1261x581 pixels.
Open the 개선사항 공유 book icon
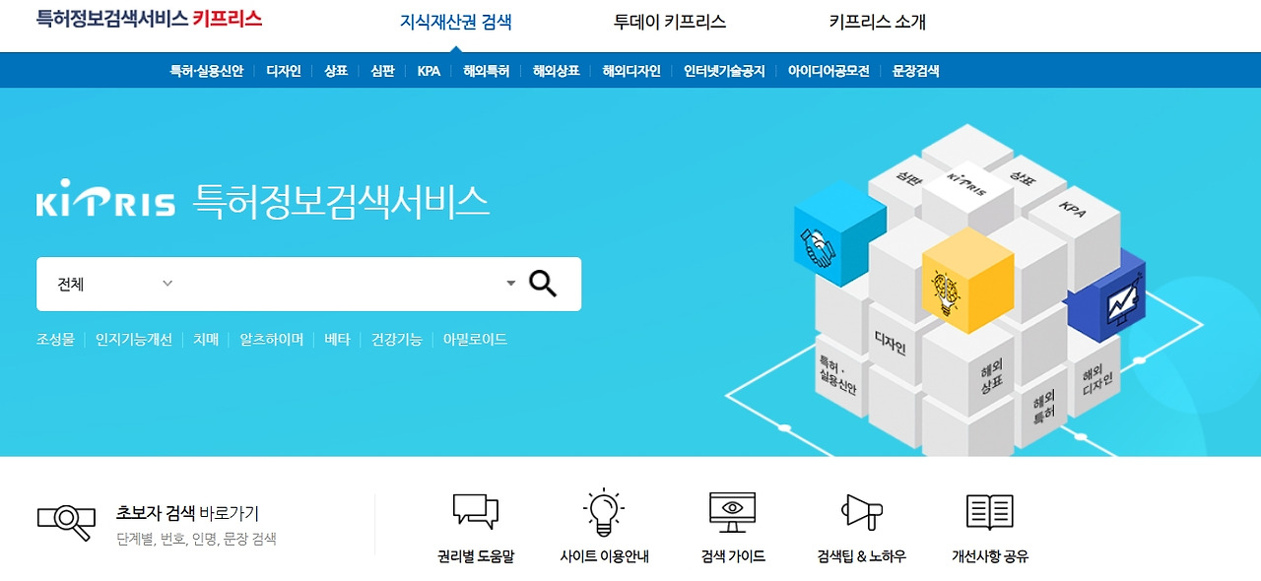(x=990, y=513)
